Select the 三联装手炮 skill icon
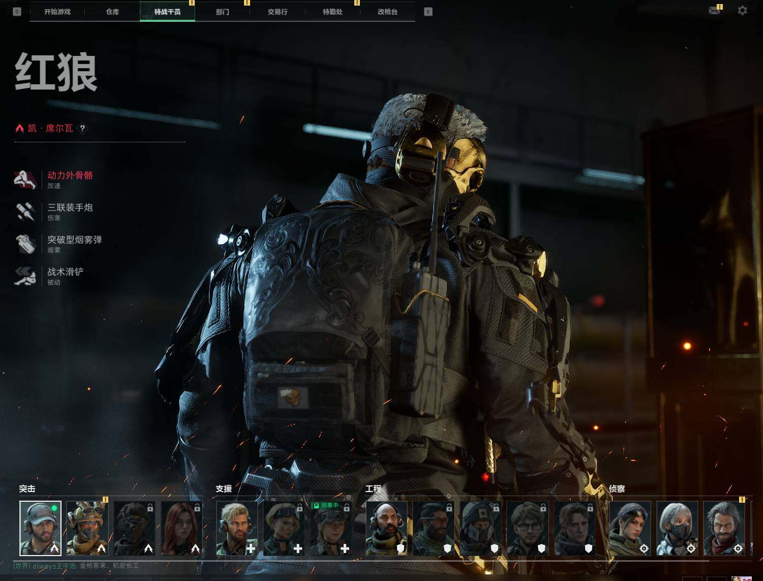The image size is (763, 581). 25,212
